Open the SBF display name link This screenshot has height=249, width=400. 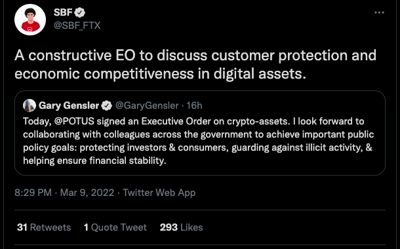[x=63, y=12]
